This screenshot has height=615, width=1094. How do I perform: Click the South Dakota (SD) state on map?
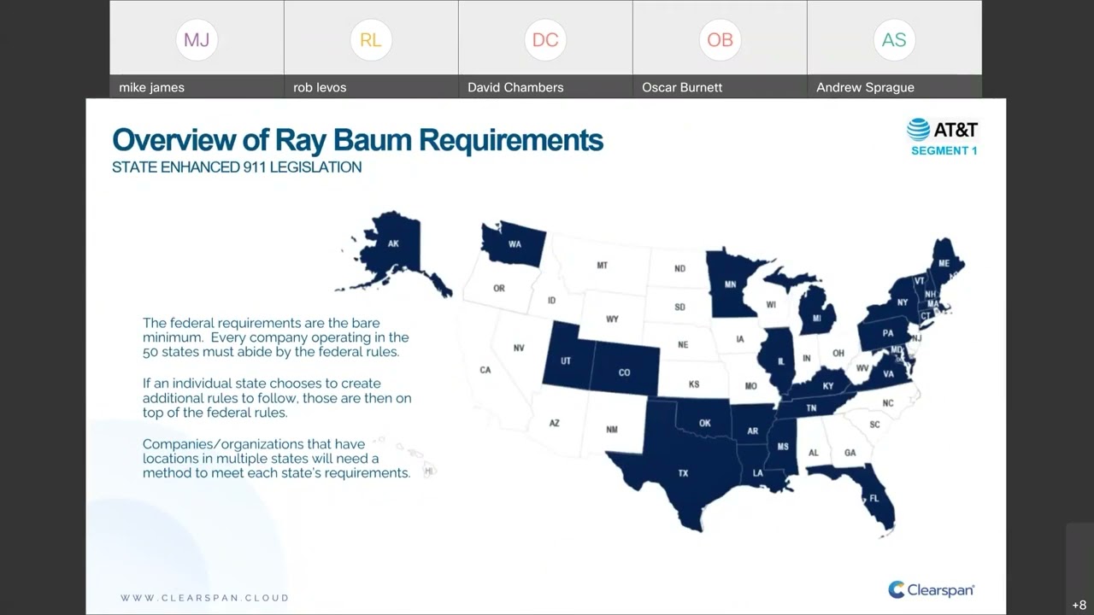pos(679,307)
